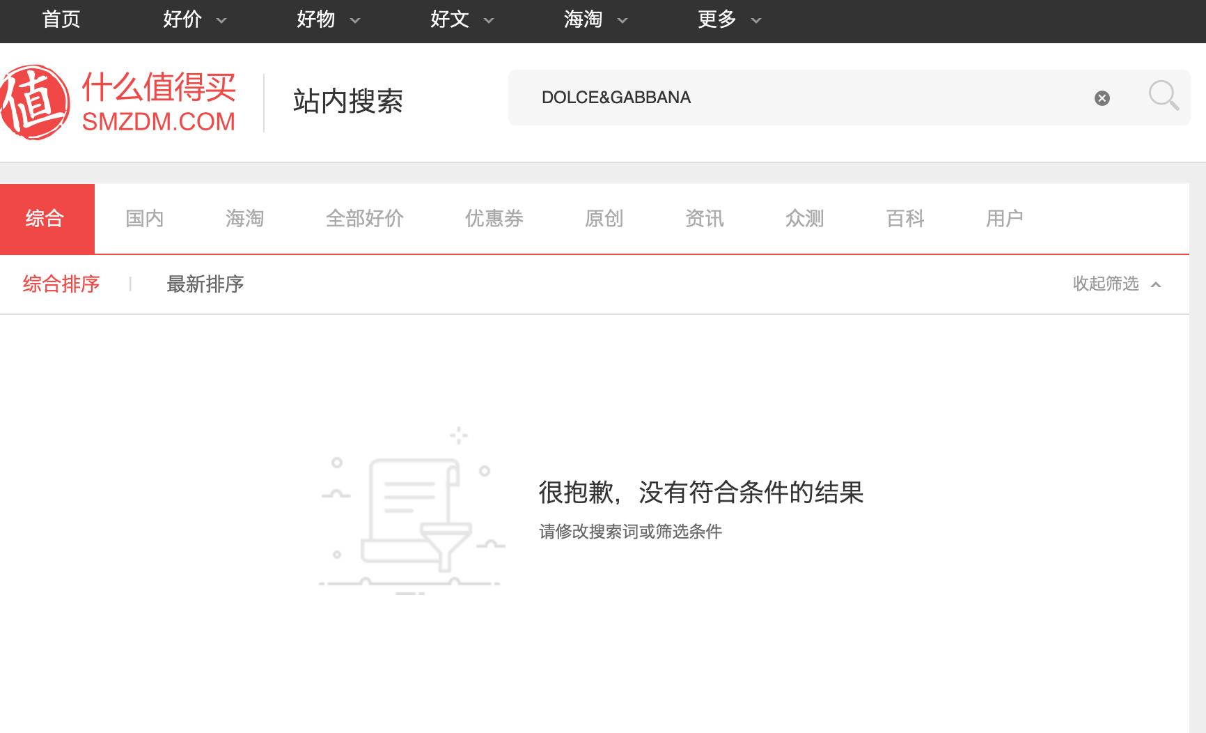Open the 用户 users section
Screen dimensions: 1206x733
click(x=1005, y=218)
